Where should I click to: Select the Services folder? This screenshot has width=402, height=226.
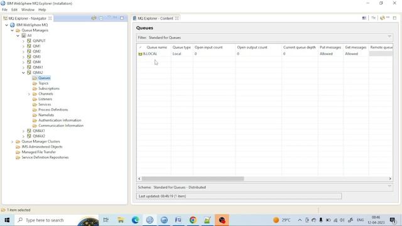[x=45, y=104]
